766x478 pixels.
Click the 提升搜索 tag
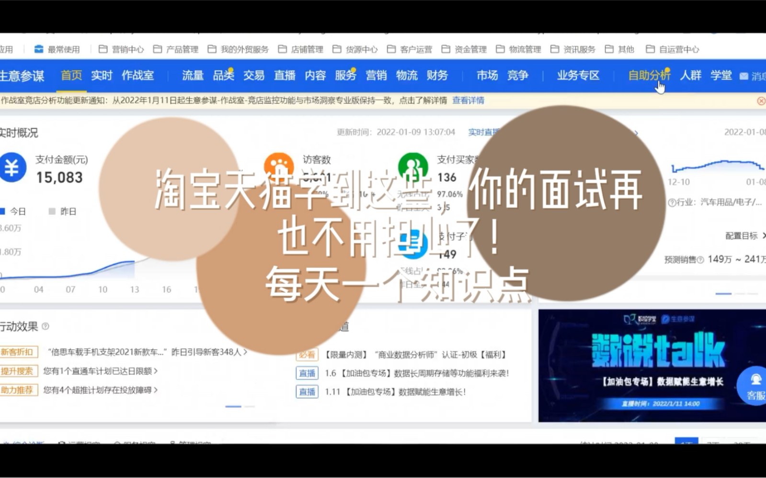[x=18, y=371]
